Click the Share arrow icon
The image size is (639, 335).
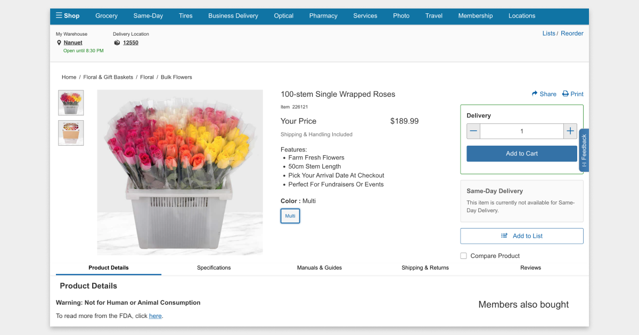535,94
